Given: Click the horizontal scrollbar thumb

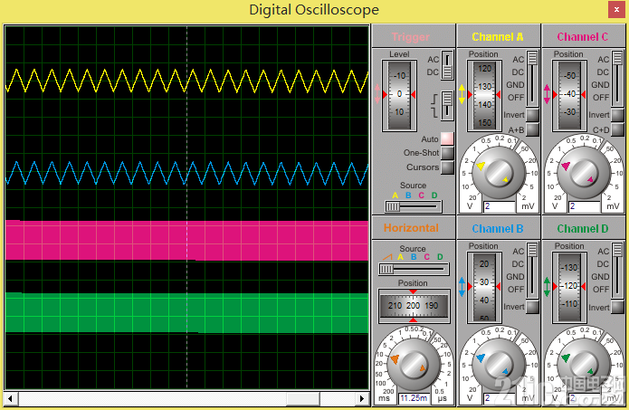Looking at the screenshot, I should tap(303, 399).
